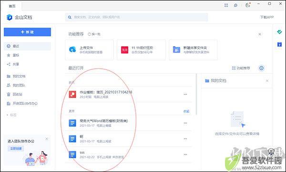This screenshot has height=172, width=286.
Task: Click the info circle icon near 功能推荐
Action: coord(261,68)
